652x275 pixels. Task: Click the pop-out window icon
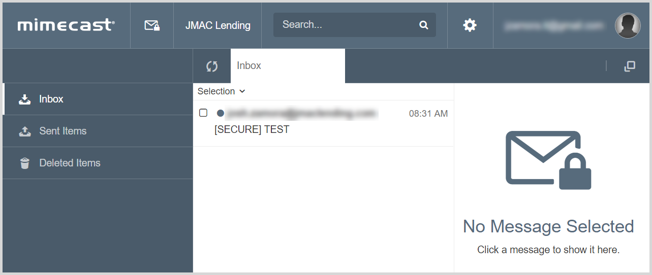tap(630, 66)
